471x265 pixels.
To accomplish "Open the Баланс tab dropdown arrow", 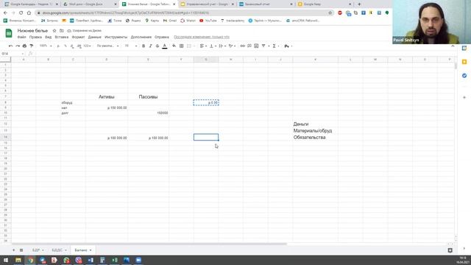I will [x=91, y=250].
